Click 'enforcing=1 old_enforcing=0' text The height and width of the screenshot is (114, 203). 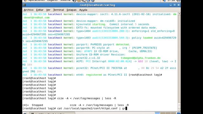pos(153,31)
